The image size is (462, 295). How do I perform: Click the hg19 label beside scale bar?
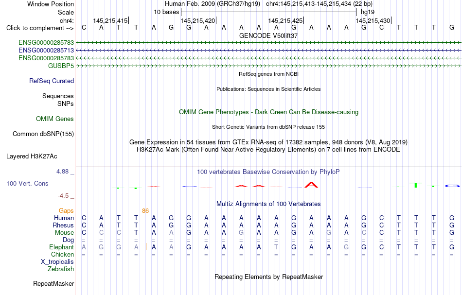coord(368,12)
